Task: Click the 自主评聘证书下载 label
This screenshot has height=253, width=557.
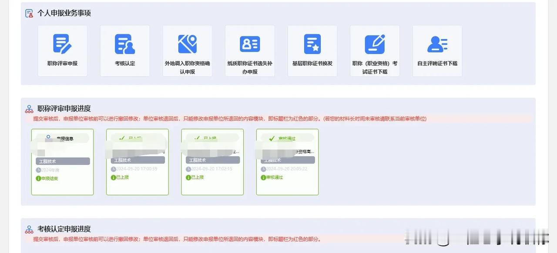Action: coord(437,63)
